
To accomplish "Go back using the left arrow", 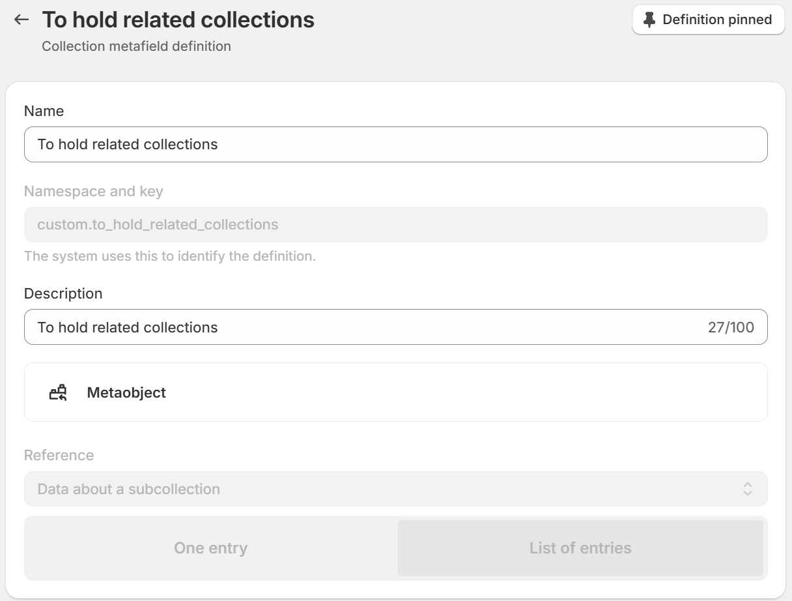I will (21, 20).
